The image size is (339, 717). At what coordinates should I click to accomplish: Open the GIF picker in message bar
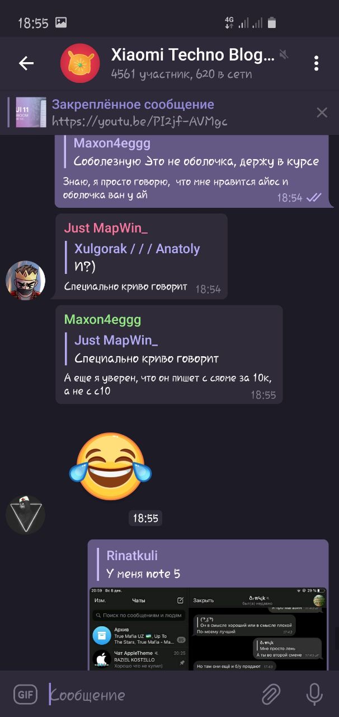[x=25, y=695]
